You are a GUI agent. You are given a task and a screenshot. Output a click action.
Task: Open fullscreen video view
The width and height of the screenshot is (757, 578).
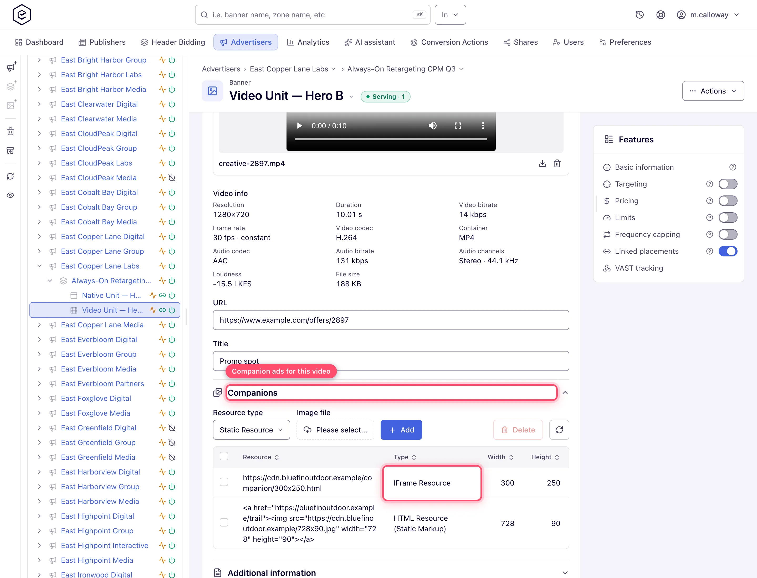[x=458, y=126]
